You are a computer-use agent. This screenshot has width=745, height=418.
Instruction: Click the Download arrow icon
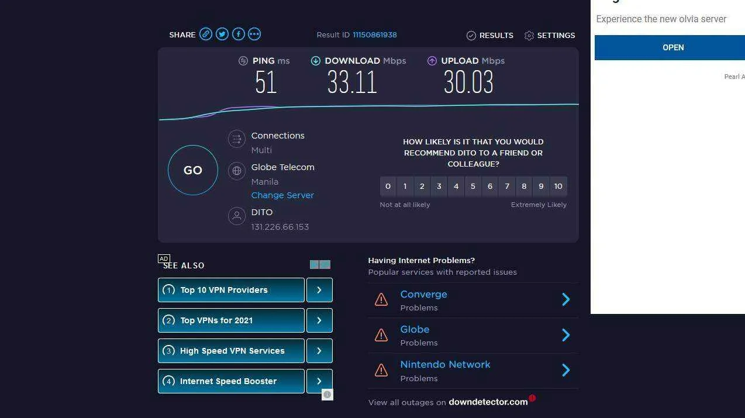[316, 61]
